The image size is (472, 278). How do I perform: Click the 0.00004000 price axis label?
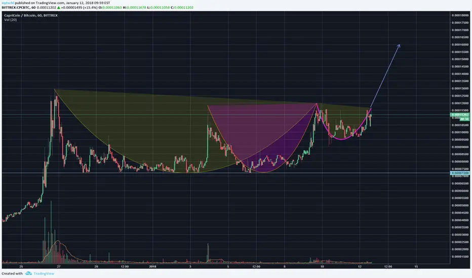coord(460,220)
